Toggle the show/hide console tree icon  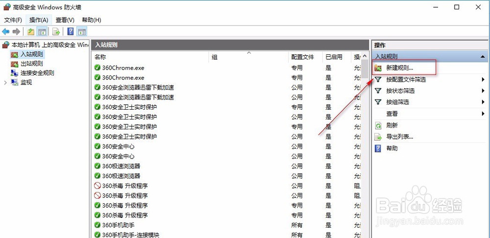[42, 31]
